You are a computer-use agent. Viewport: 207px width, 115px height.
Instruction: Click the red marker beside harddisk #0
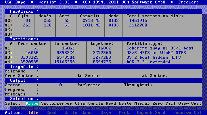[11, 21]
